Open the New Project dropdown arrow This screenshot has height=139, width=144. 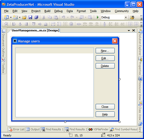[11, 17]
